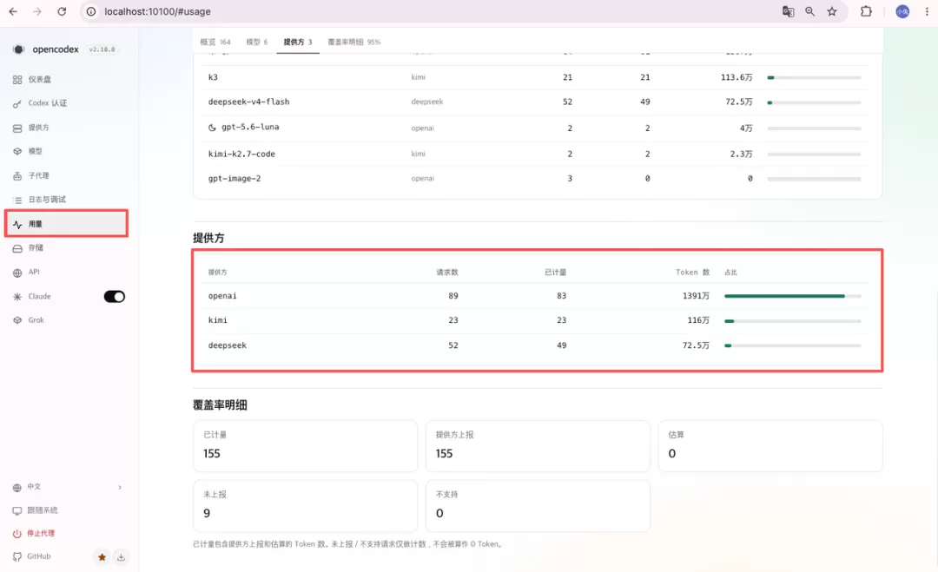Click the 覆盖率明细 section heading

[220, 405]
